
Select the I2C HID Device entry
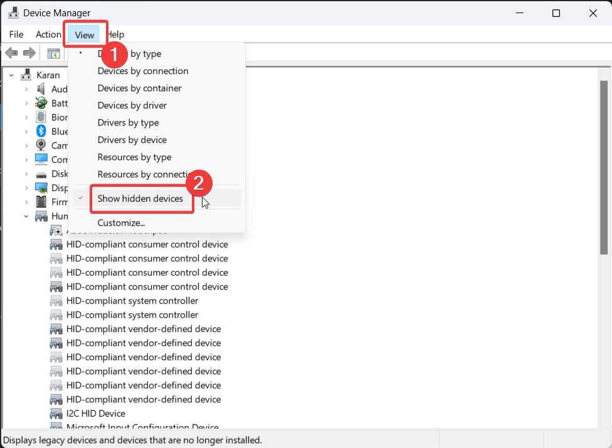tap(95, 414)
